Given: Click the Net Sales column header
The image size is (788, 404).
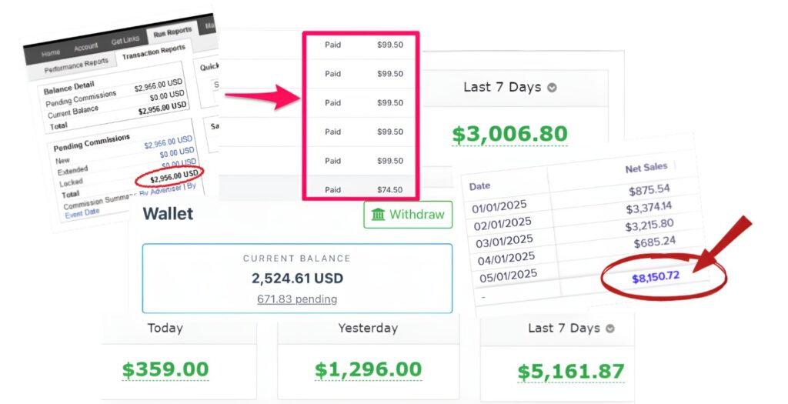Looking at the screenshot, I should pos(646,168).
